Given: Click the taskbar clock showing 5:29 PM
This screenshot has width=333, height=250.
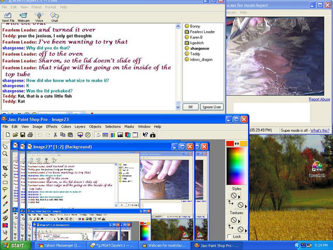Looking at the screenshot, I should tap(322, 245).
